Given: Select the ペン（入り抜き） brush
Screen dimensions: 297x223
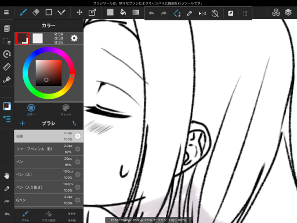Looking at the screenshot, I should (x=49, y=187).
